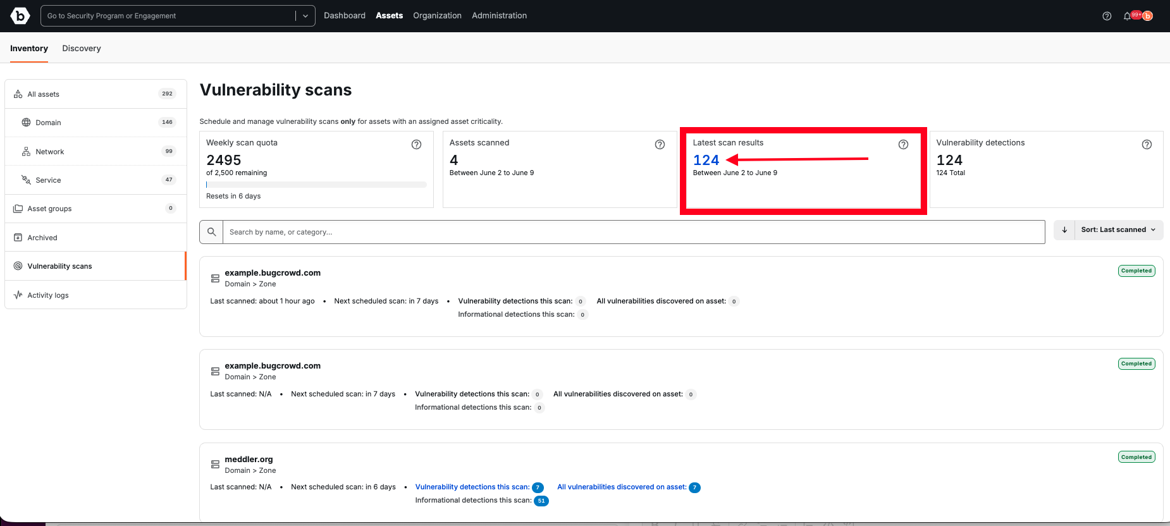Click the Bugcrowd logo icon
This screenshot has height=526, width=1170.
tap(20, 16)
